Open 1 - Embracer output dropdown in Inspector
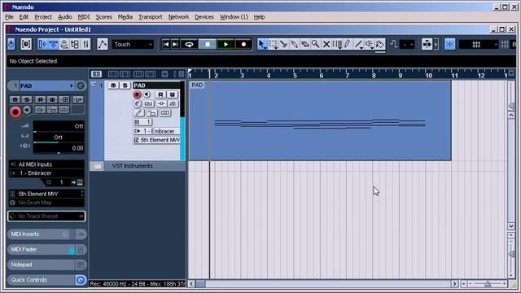Screen dimensions: 521x293 (x=46, y=173)
